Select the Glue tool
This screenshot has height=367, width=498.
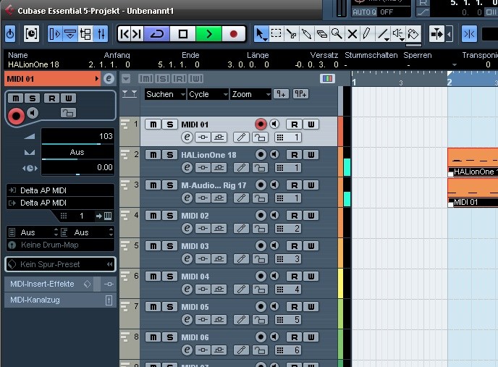coord(306,34)
